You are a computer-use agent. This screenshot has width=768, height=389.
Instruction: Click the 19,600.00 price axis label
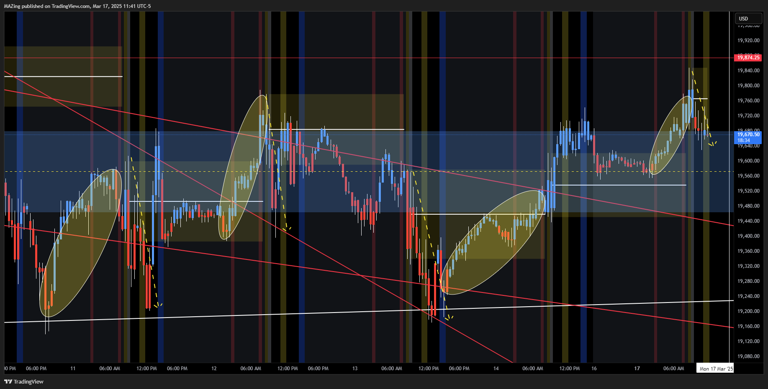(x=748, y=161)
